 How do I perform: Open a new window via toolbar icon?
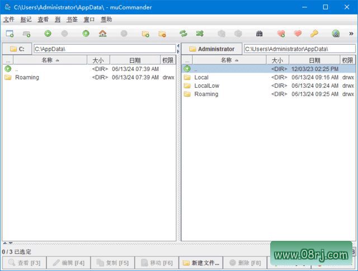(x=10, y=34)
